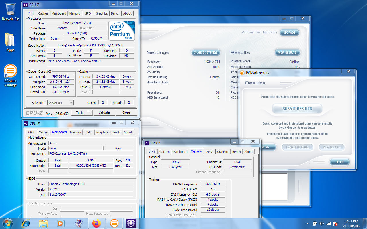Image resolution: width=367 pixels, height=229 pixels.
Task: Click CHANGE SETTINGS in PCMark Vantage
Action: pyautogui.click(x=206, y=52)
